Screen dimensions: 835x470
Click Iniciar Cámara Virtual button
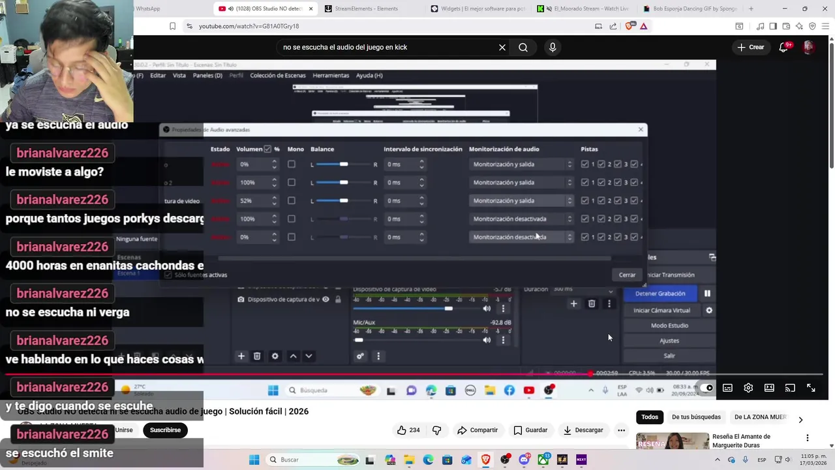pyautogui.click(x=661, y=310)
